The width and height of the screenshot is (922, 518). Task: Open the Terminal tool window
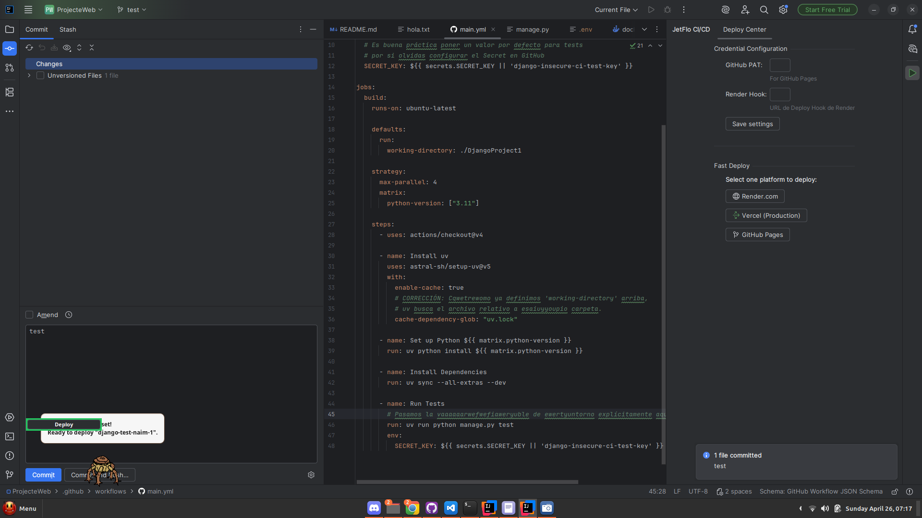pos(10,436)
